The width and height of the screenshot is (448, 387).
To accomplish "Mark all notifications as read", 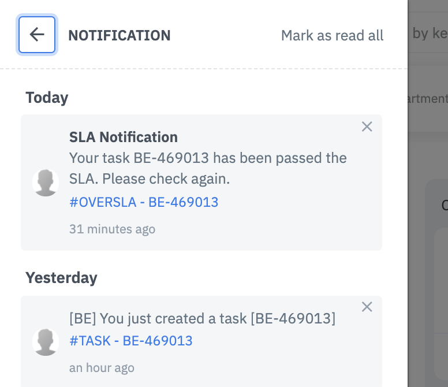I will coord(332,35).
